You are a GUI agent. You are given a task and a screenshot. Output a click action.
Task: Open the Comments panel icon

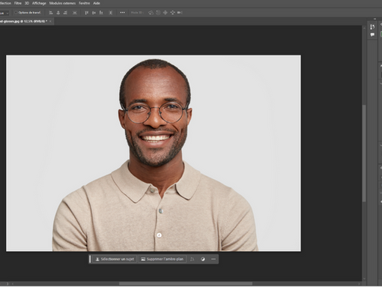click(x=372, y=34)
